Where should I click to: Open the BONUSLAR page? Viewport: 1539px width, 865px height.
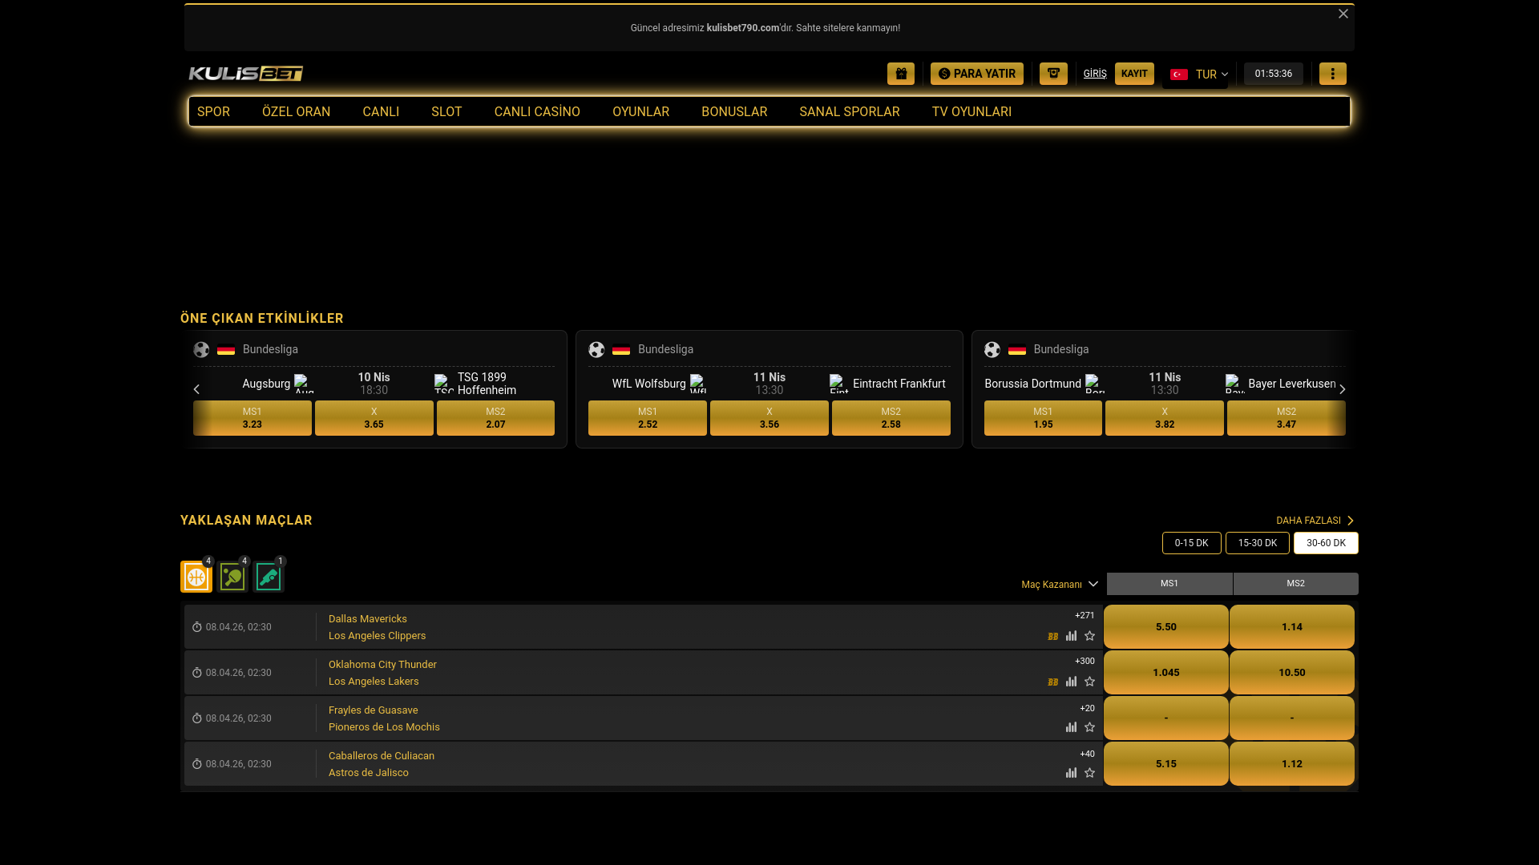[734, 112]
